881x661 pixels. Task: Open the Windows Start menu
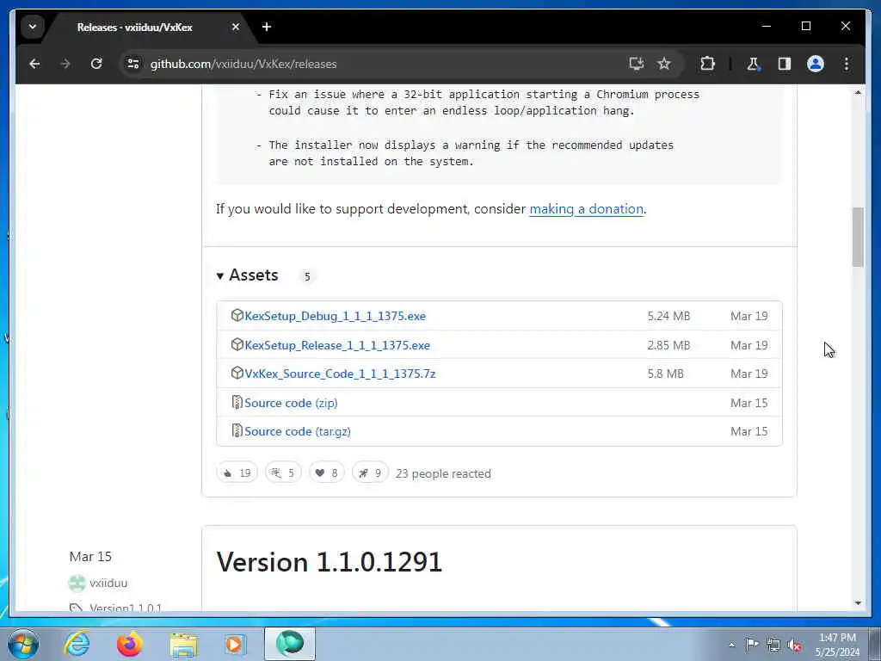pos(23,644)
